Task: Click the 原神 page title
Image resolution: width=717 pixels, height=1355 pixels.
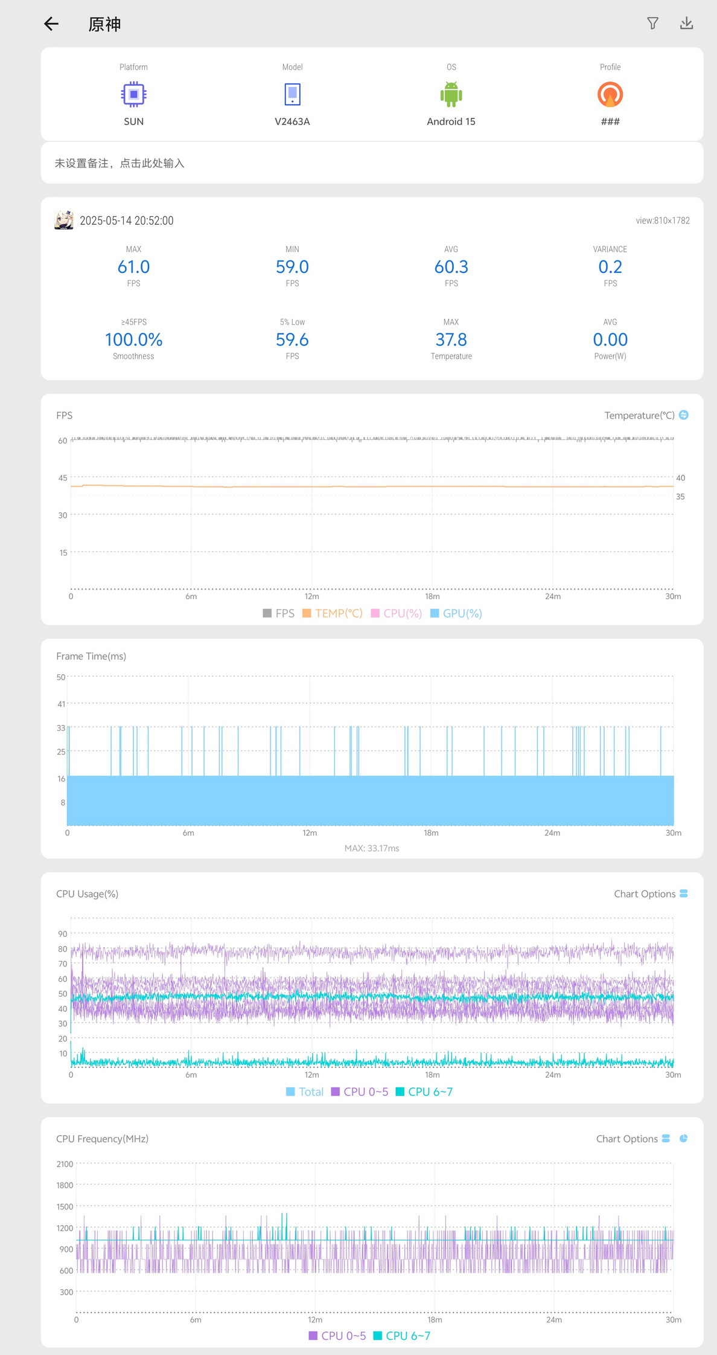Action: [104, 24]
